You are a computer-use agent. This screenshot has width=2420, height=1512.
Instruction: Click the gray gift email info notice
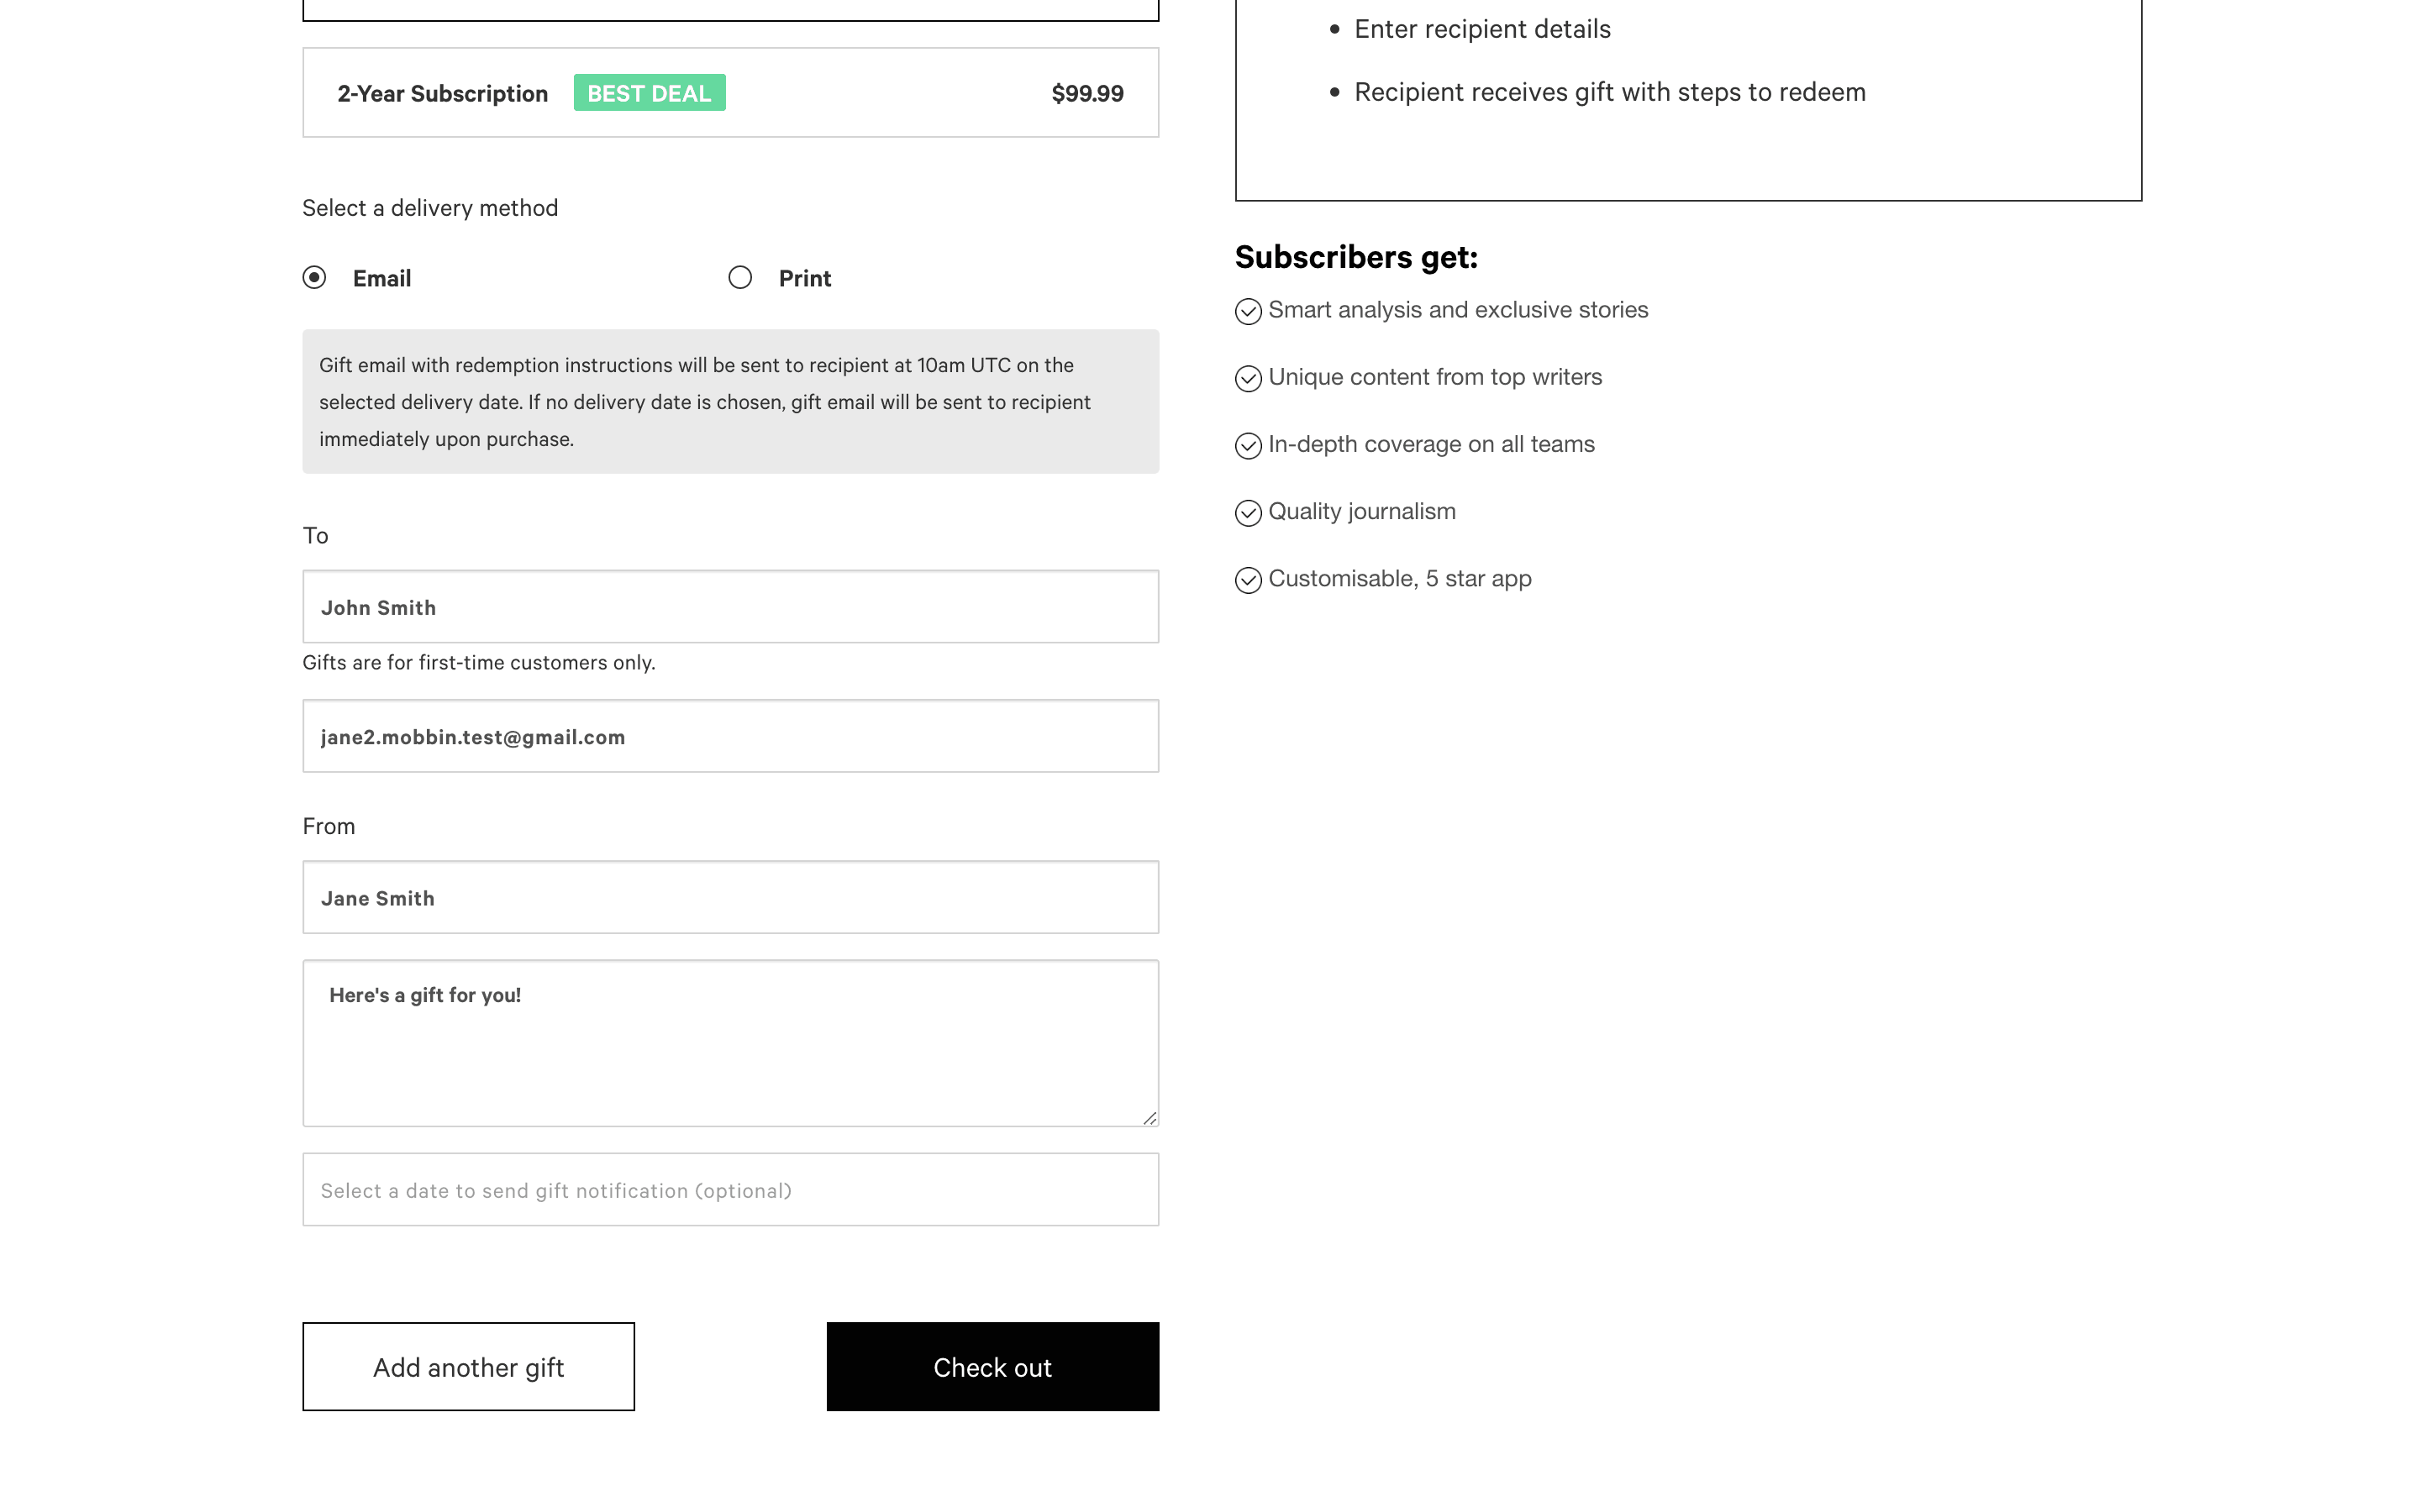[x=730, y=401]
